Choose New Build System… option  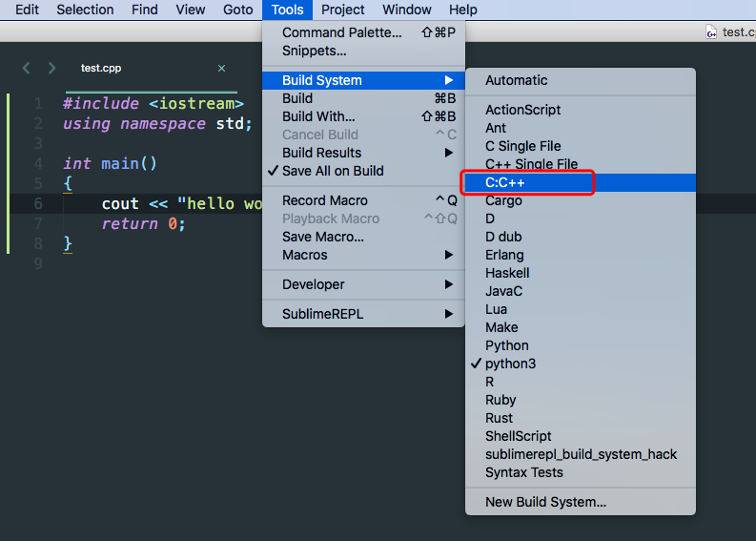click(581, 502)
